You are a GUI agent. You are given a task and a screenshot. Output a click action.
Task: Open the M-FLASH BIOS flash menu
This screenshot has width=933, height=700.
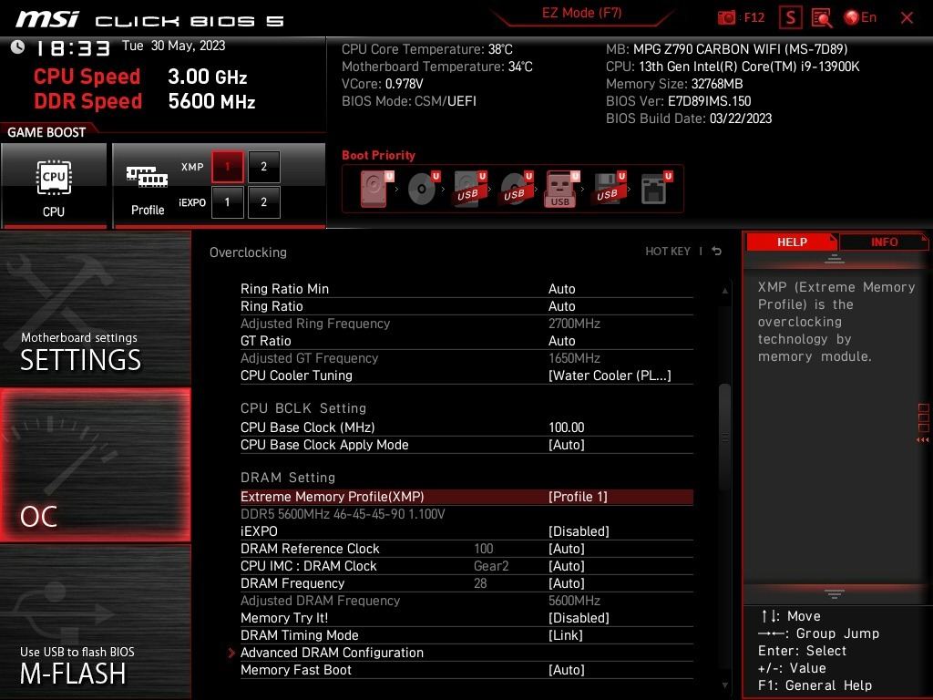[x=95, y=622]
